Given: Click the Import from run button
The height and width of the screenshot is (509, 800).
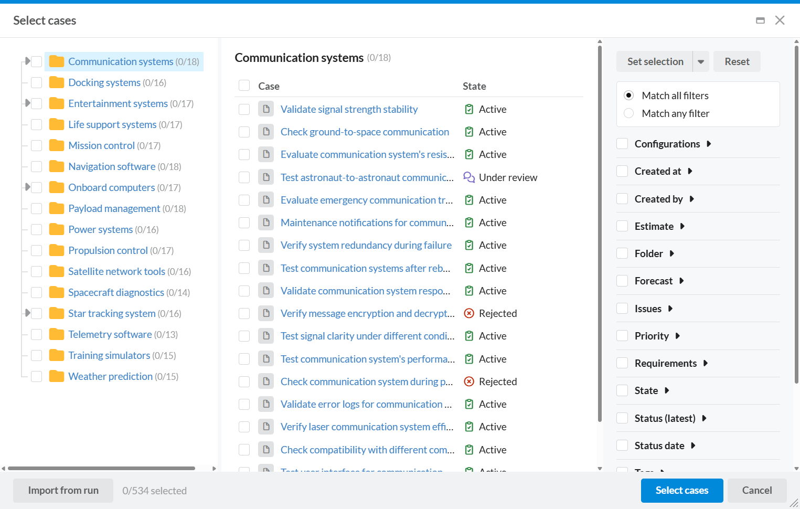Looking at the screenshot, I should click(63, 491).
